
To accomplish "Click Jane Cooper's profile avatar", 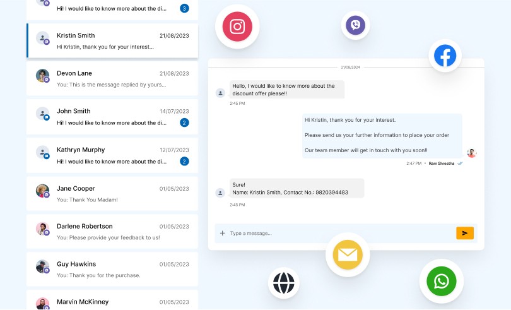I will pos(42,191).
